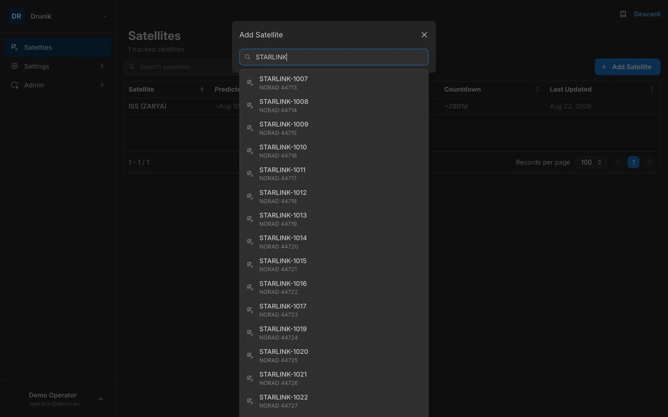The height and width of the screenshot is (417, 668).
Task: Sort table by Countdown column
Action: coord(537,89)
